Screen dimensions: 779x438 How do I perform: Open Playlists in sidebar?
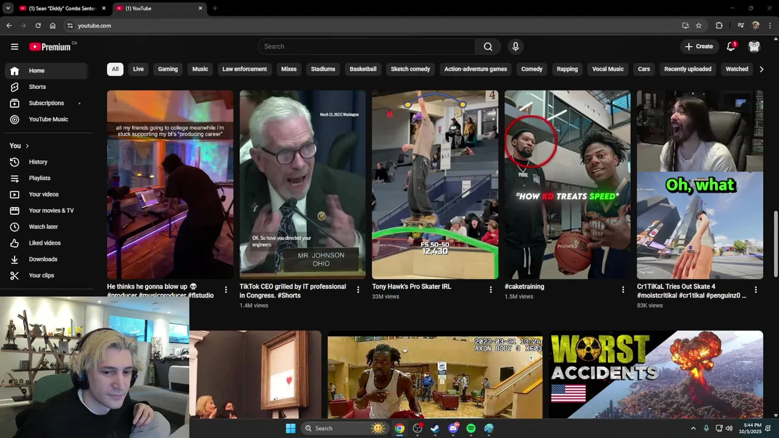pos(46,178)
